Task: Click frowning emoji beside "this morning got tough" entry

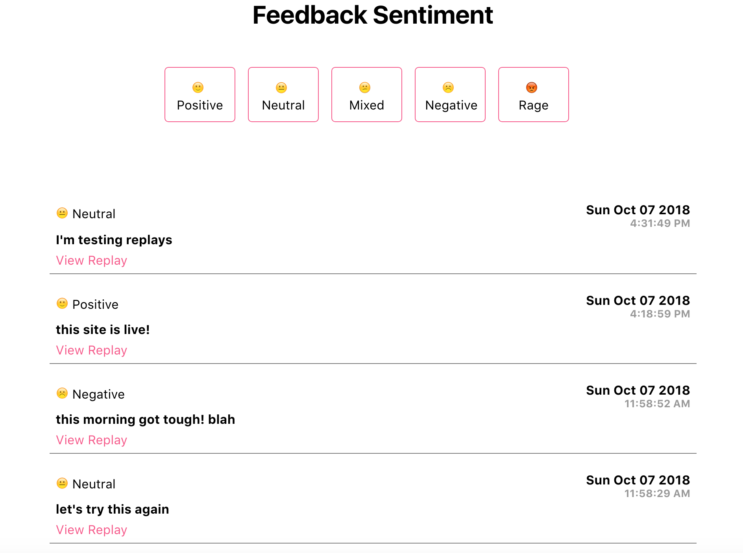Action: [x=62, y=393]
